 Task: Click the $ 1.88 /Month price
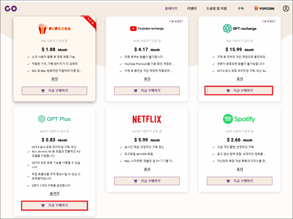point(54,49)
